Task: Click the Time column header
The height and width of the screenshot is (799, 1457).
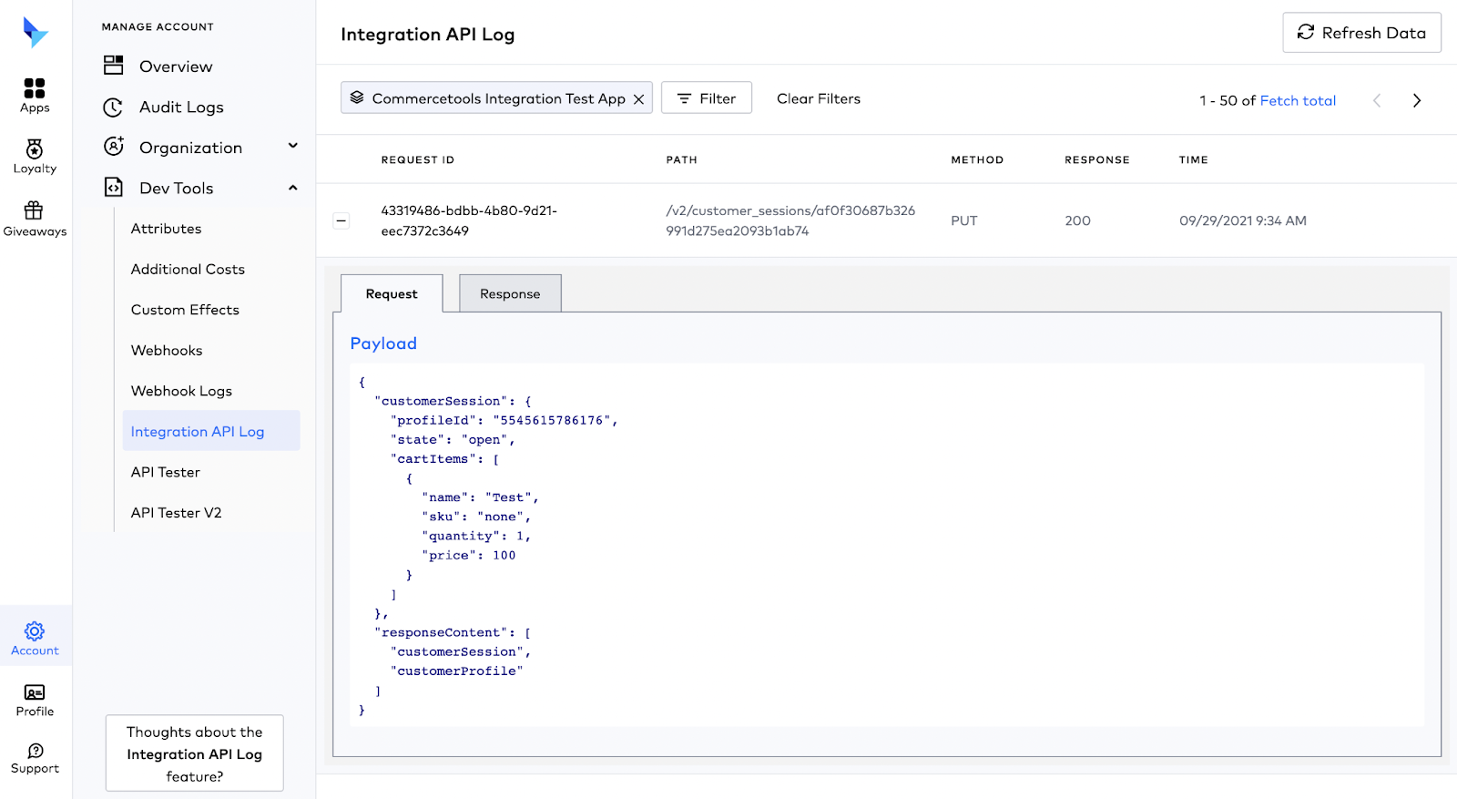Action: 1194,159
